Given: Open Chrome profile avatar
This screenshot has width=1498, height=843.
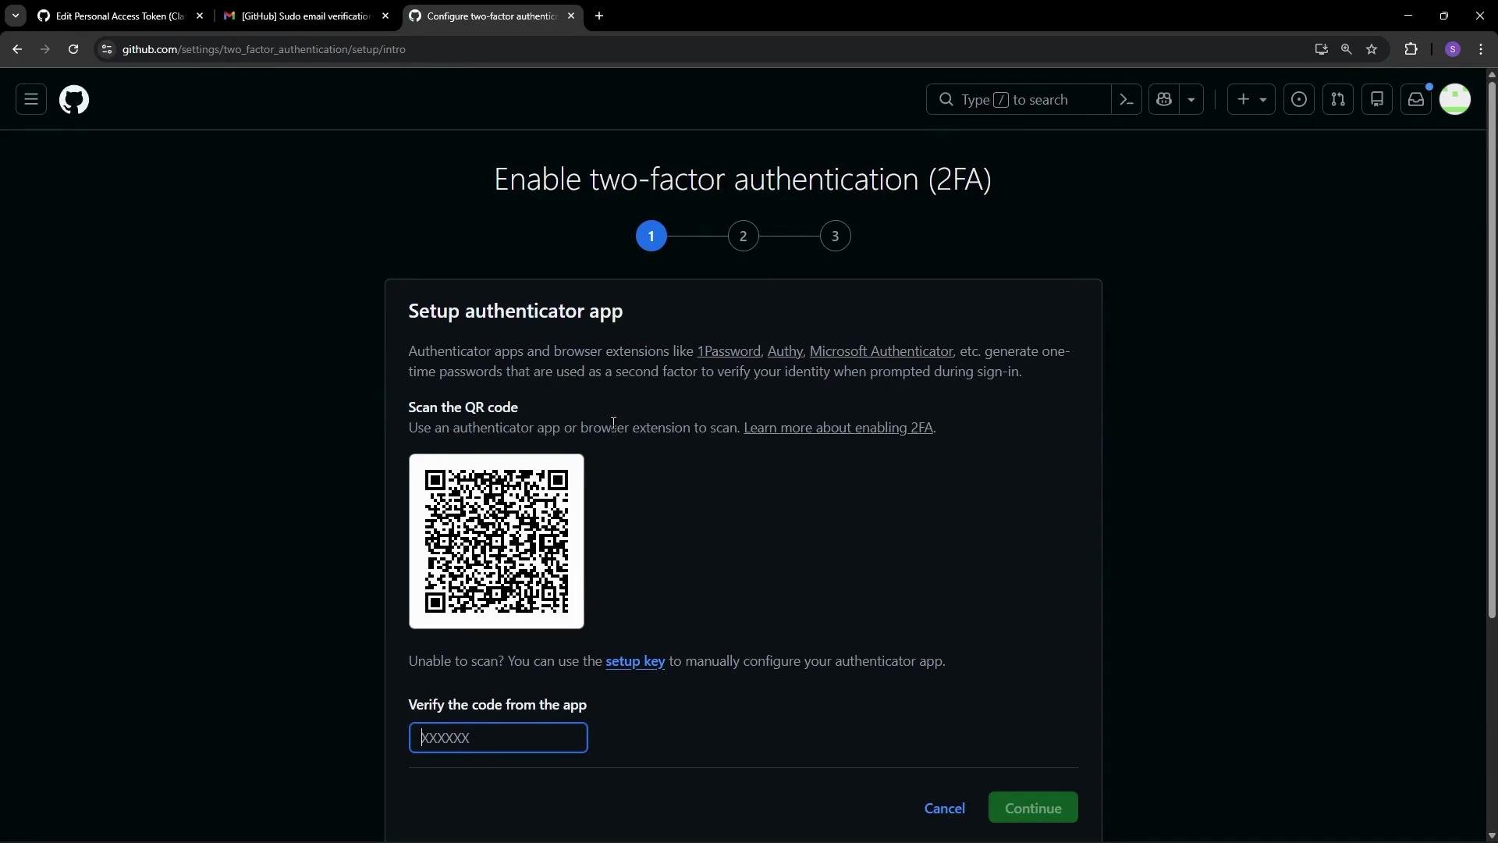Looking at the screenshot, I should click(1453, 49).
